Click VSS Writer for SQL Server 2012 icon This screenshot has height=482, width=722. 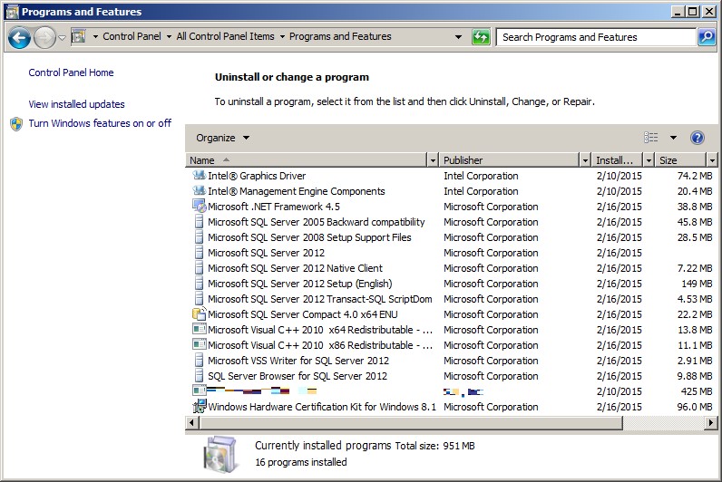coord(199,360)
